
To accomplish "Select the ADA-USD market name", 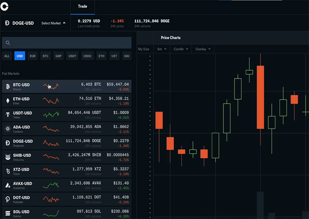I will point(21,127).
